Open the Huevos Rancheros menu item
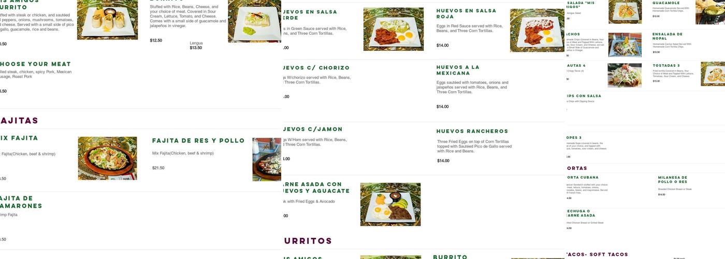The image size is (725, 259). tap(472, 131)
